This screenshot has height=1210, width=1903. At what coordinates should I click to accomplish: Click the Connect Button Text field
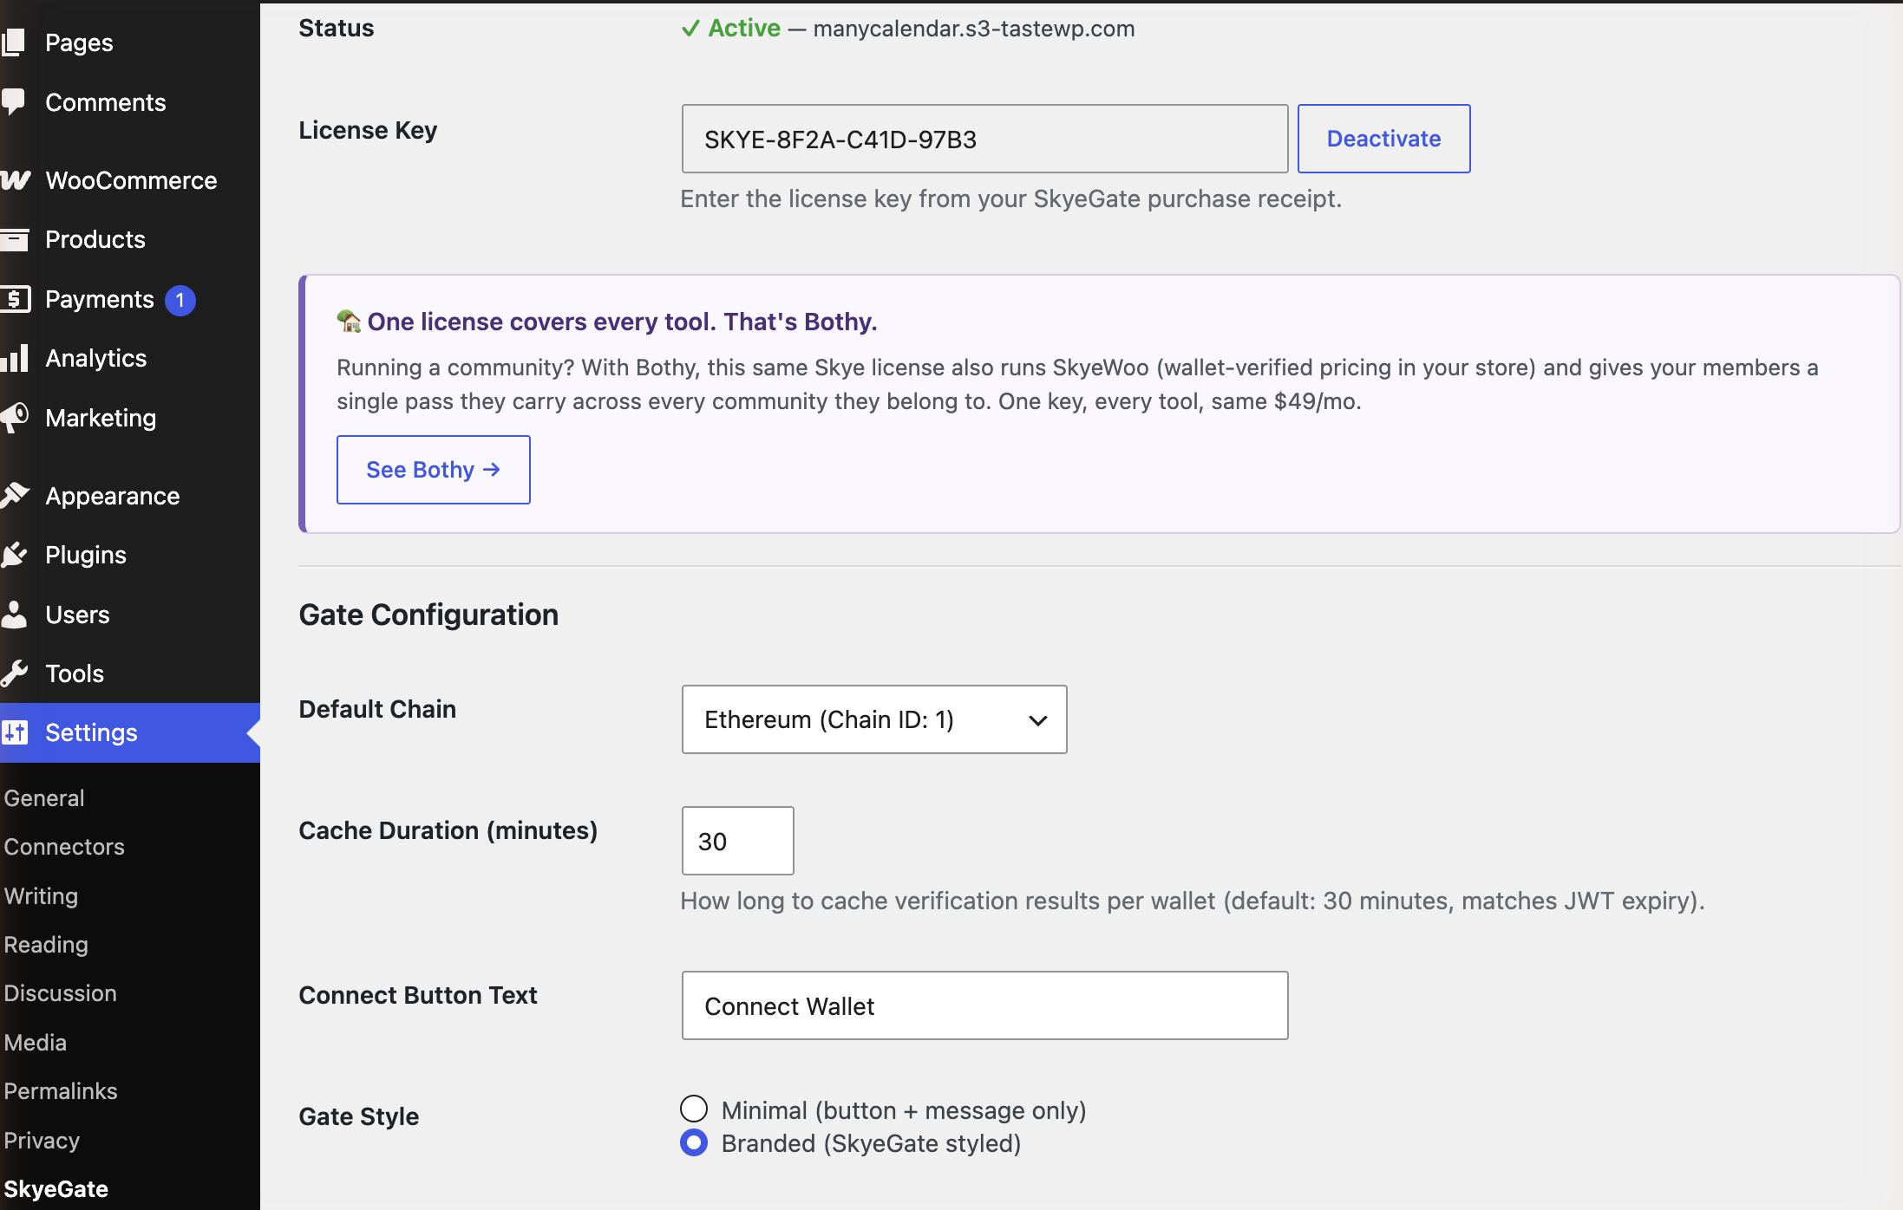tap(984, 1005)
